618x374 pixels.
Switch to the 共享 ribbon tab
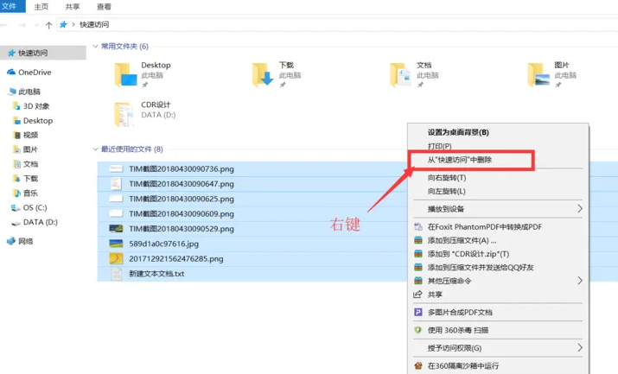73,7
